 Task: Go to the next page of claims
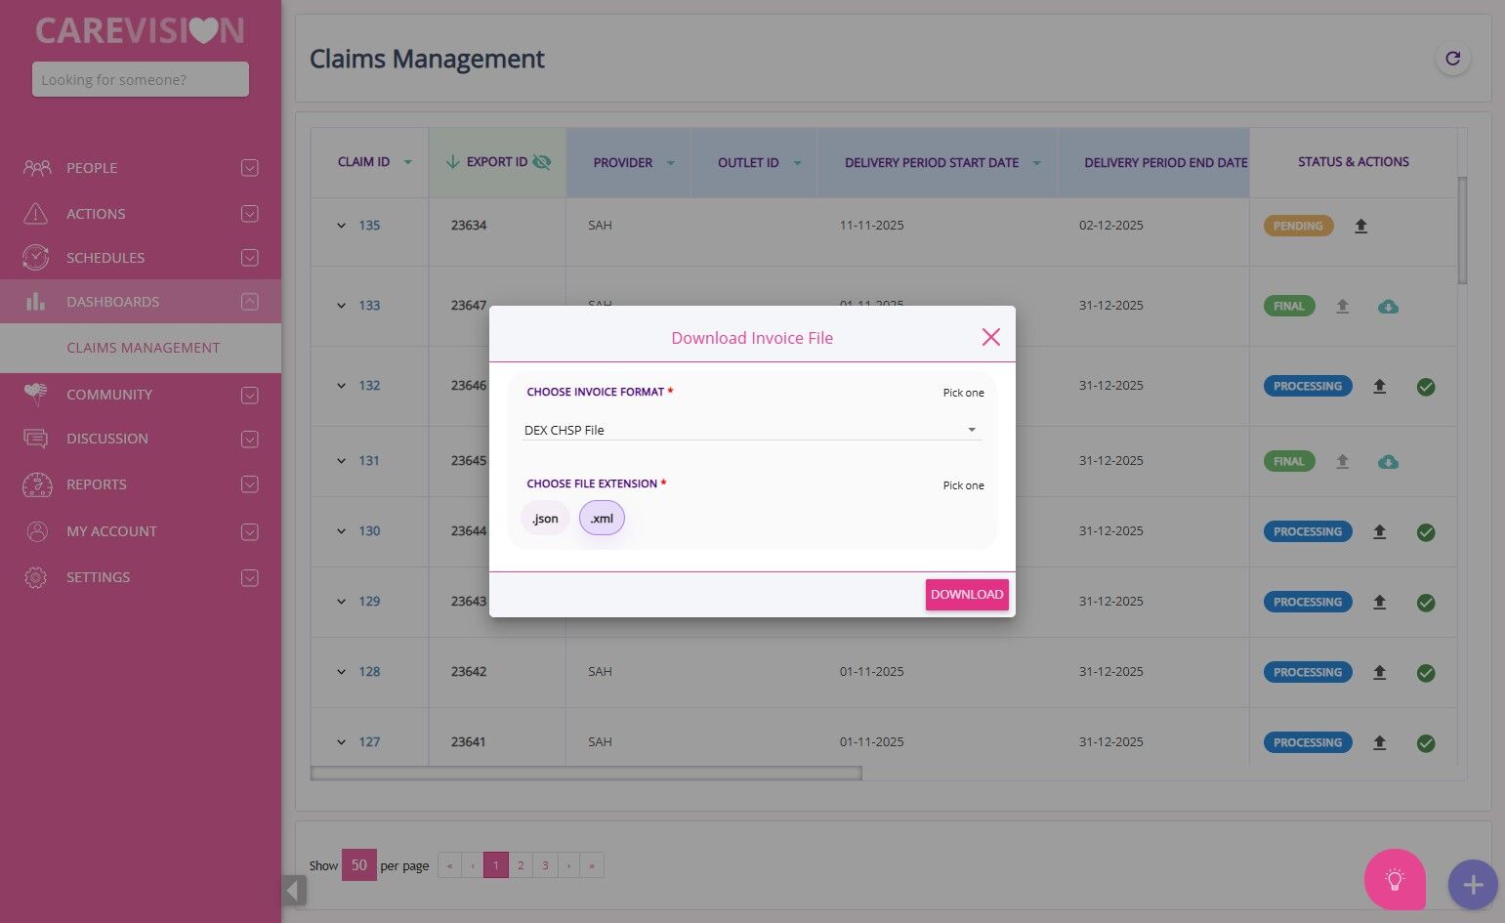[568, 865]
